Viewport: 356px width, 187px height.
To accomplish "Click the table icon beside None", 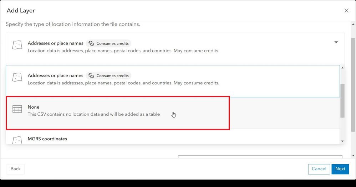I will point(17,109).
